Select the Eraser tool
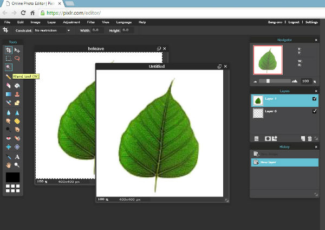This screenshot has height=230, width=325. point(9,86)
